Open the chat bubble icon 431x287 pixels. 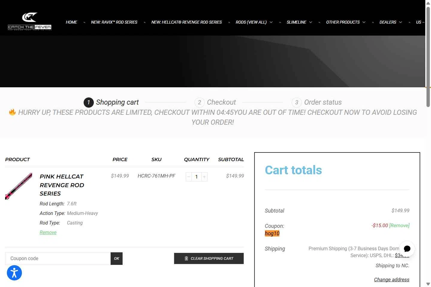click(407, 249)
